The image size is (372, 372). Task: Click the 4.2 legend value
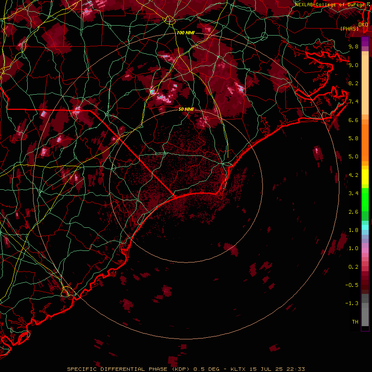353,175
